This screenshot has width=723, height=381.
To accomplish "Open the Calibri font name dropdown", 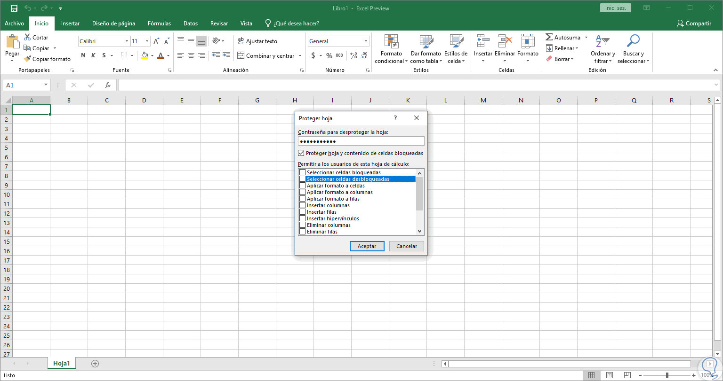I will pos(127,41).
